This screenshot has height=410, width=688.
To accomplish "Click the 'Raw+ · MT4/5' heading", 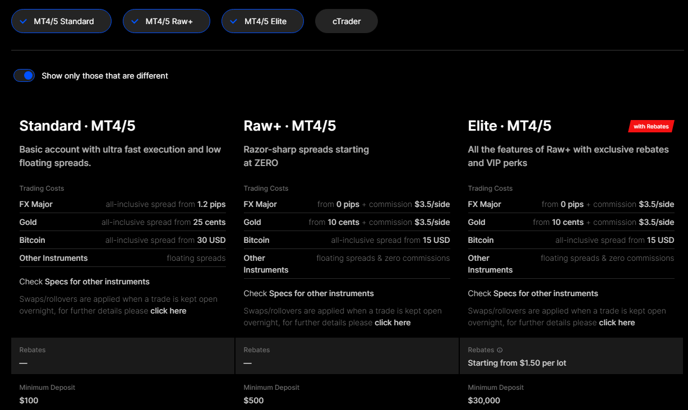I will coord(289,126).
